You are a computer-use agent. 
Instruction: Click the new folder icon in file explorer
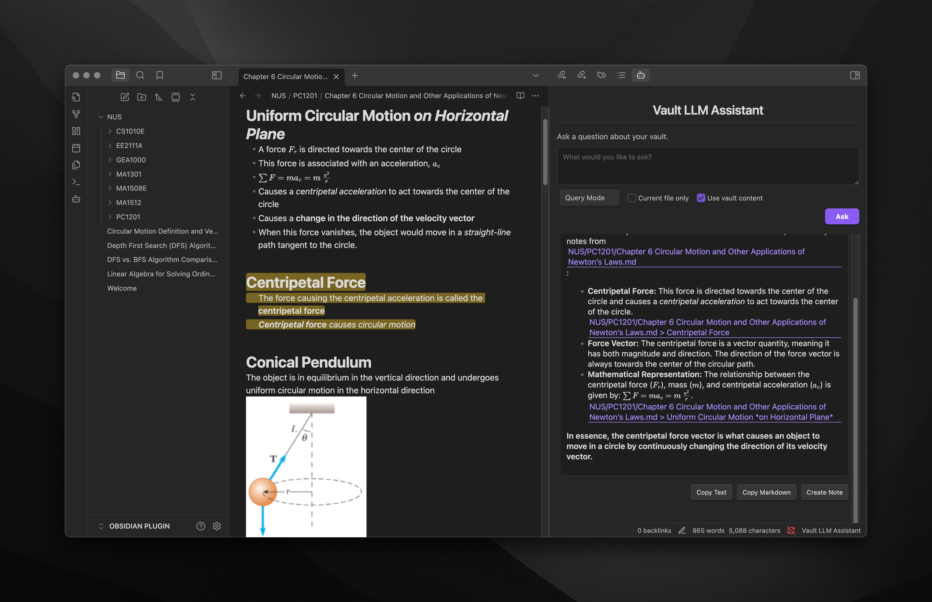[x=142, y=97]
